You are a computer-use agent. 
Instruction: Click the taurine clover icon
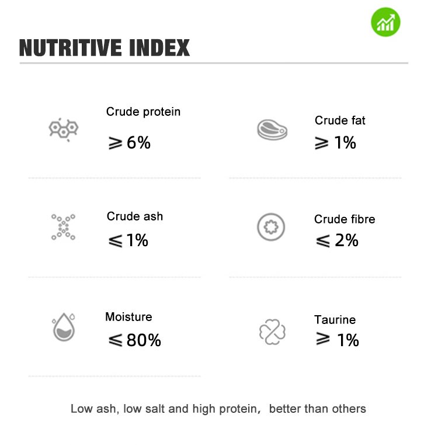[272, 331]
